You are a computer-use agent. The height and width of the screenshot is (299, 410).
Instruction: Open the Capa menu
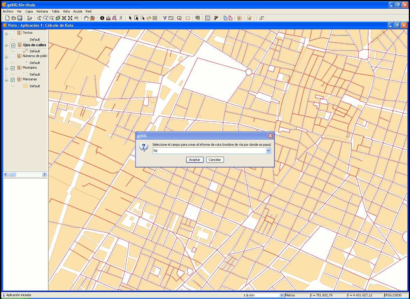pyautogui.click(x=29, y=11)
